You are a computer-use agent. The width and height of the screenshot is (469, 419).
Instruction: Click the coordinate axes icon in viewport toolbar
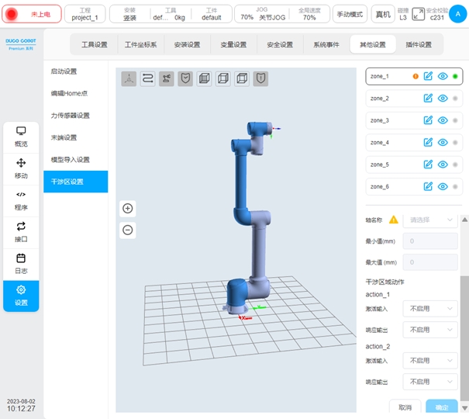tap(129, 78)
